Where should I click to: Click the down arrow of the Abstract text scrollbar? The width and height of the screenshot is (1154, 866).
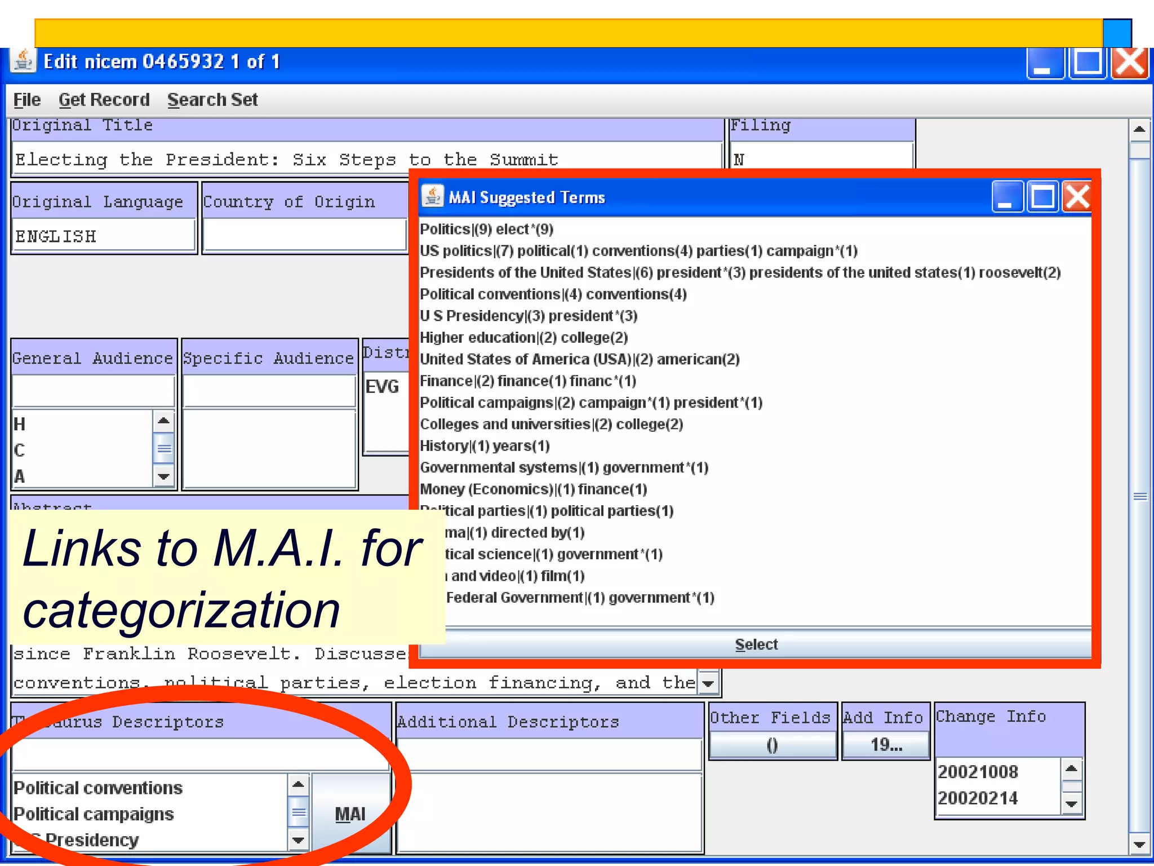(x=708, y=683)
